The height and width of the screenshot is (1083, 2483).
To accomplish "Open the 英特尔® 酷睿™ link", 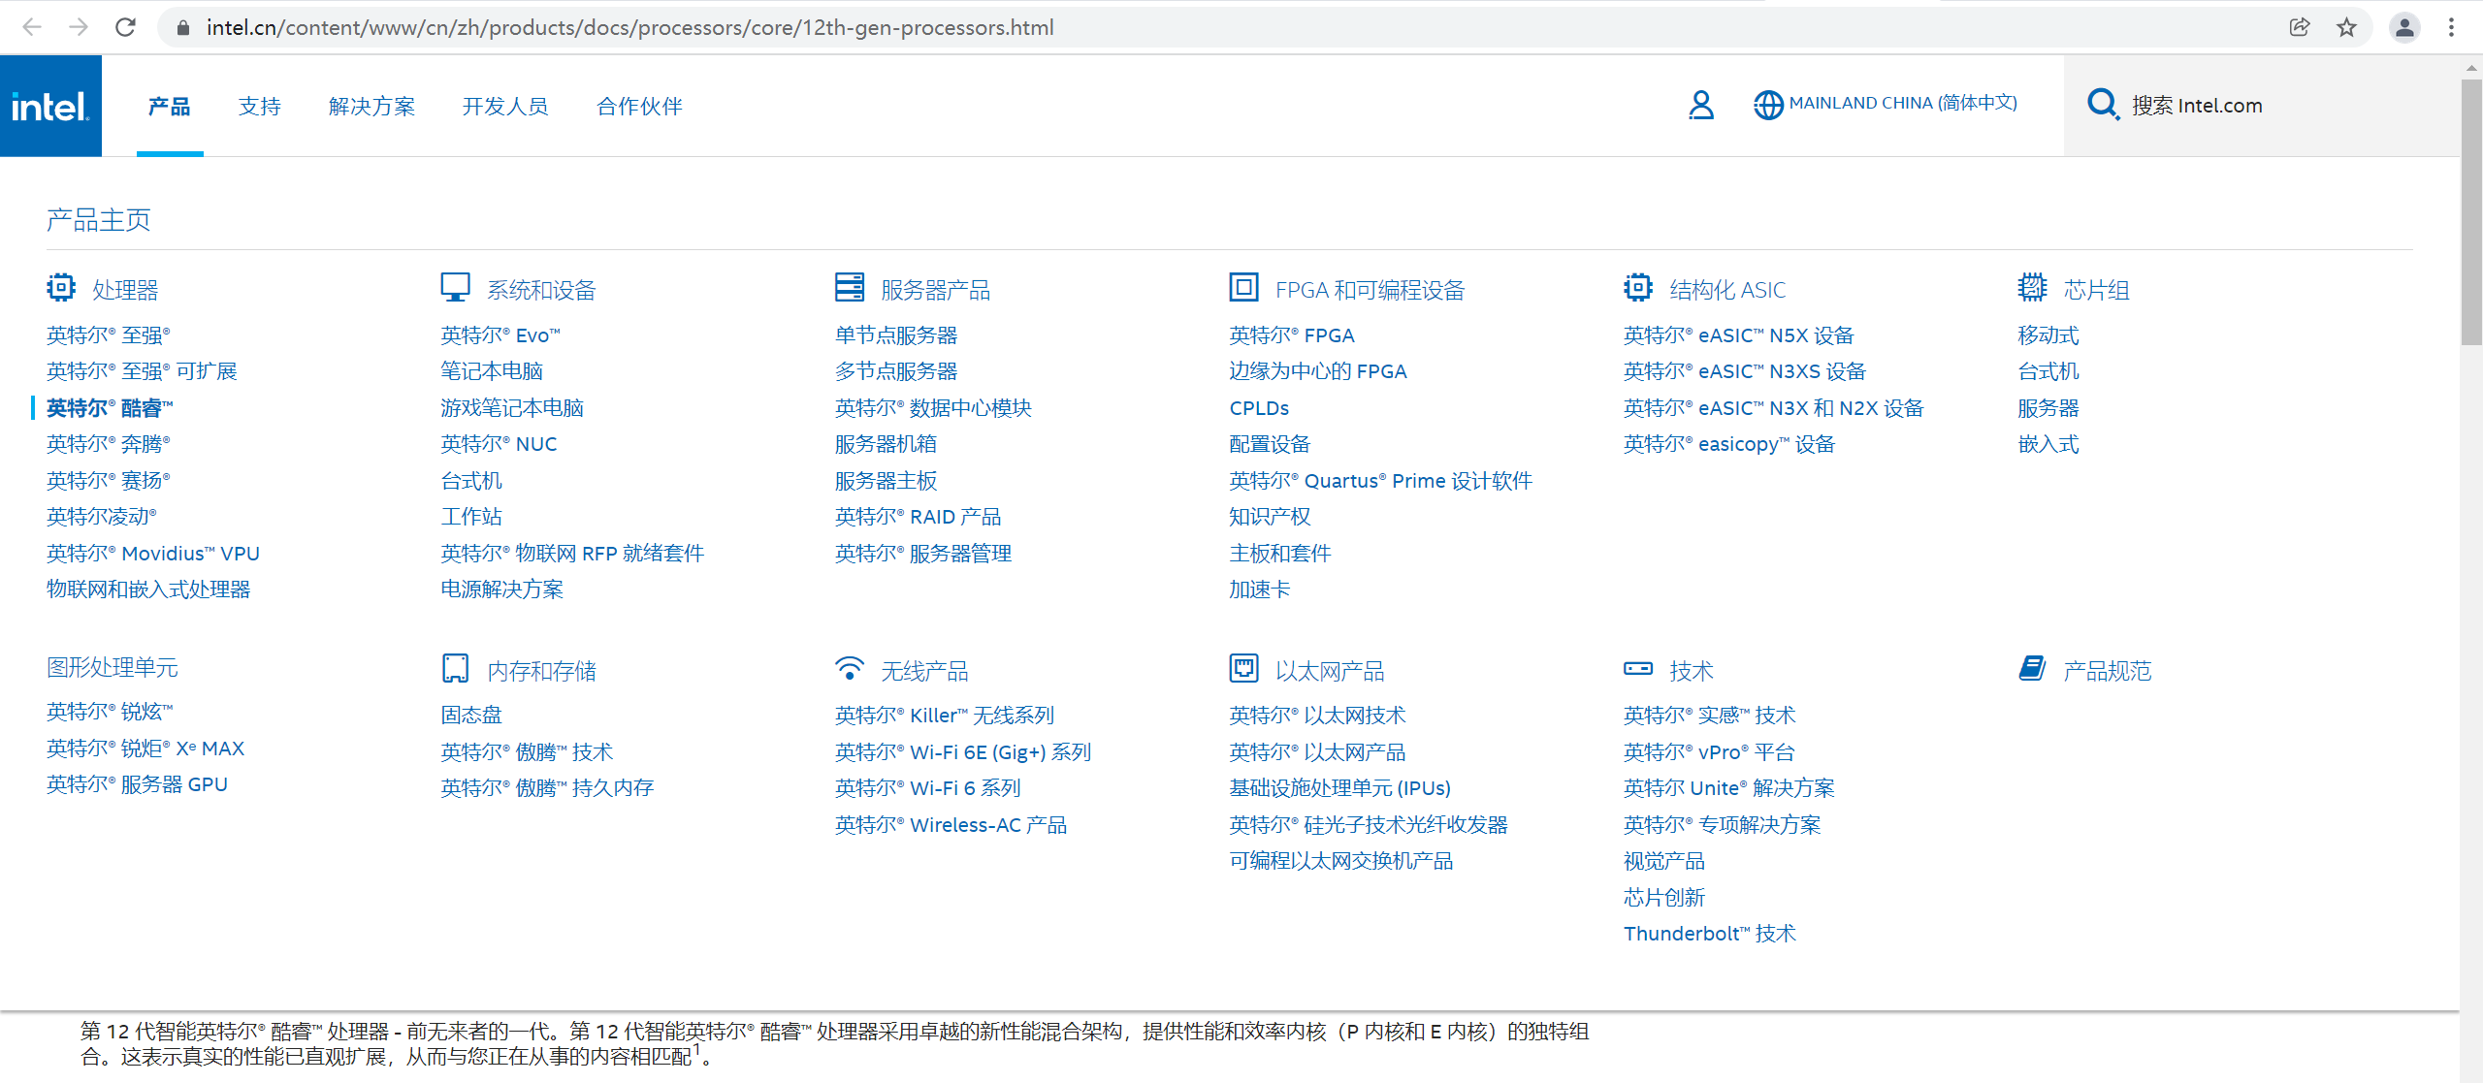I will click(x=109, y=407).
